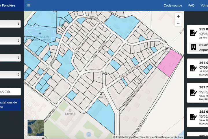Screen dimensions: 208x139
Task: Click the building icon beside 69 m²
Action: [x=193, y=47]
